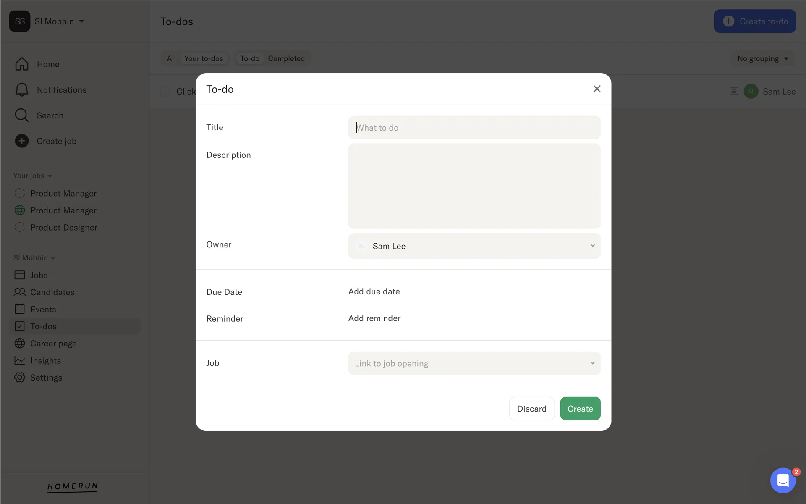Screen dimensions: 806x504
Task: Open the Home sidebar icon
Action: (22, 64)
